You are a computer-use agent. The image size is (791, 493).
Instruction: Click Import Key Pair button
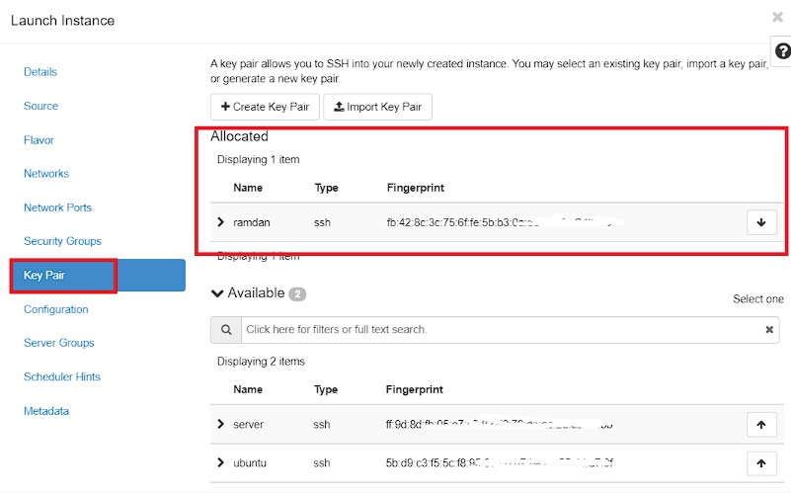coord(377,107)
